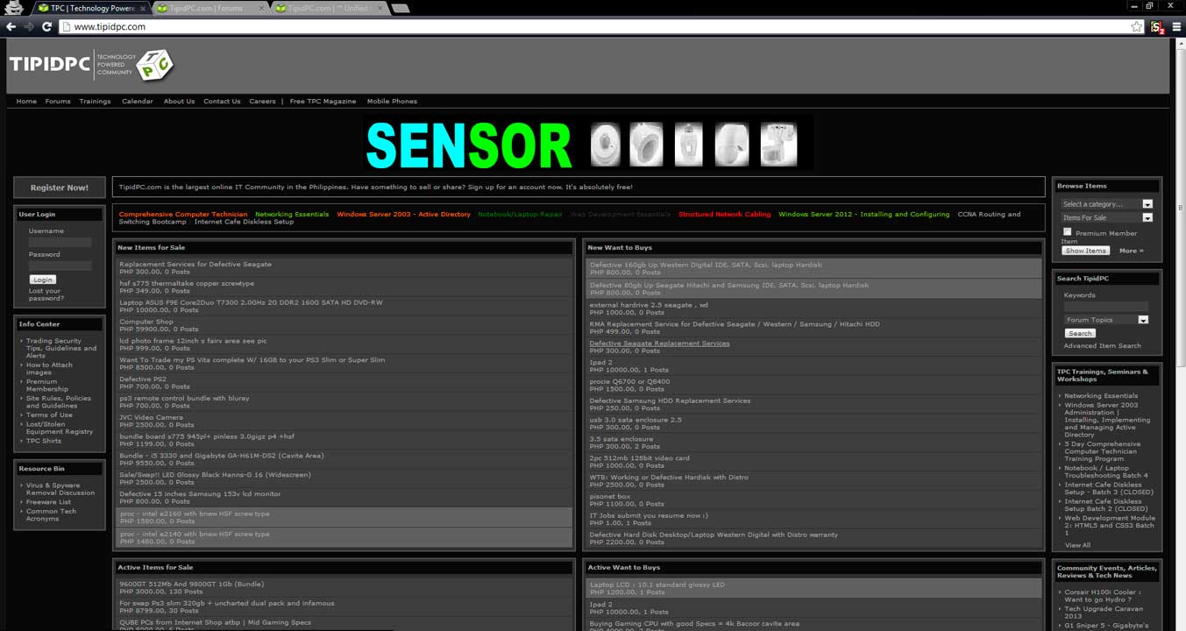Open the 'Defective Seagate Replacement Services' link
The height and width of the screenshot is (631, 1186).
pos(659,343)
